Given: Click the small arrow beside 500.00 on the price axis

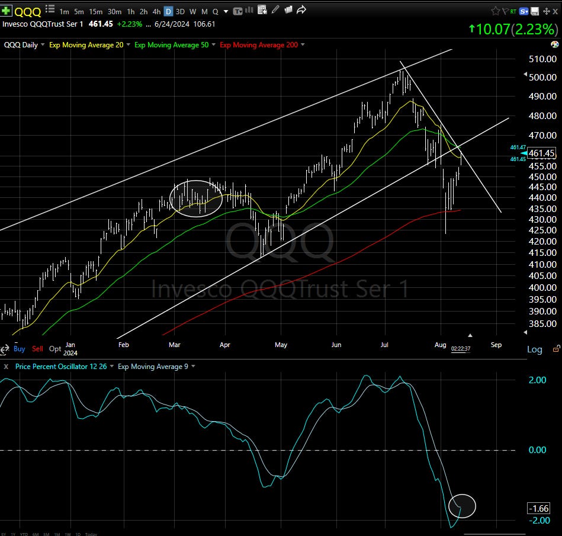Looking at the screenshot, I should [x=525, y=74].
